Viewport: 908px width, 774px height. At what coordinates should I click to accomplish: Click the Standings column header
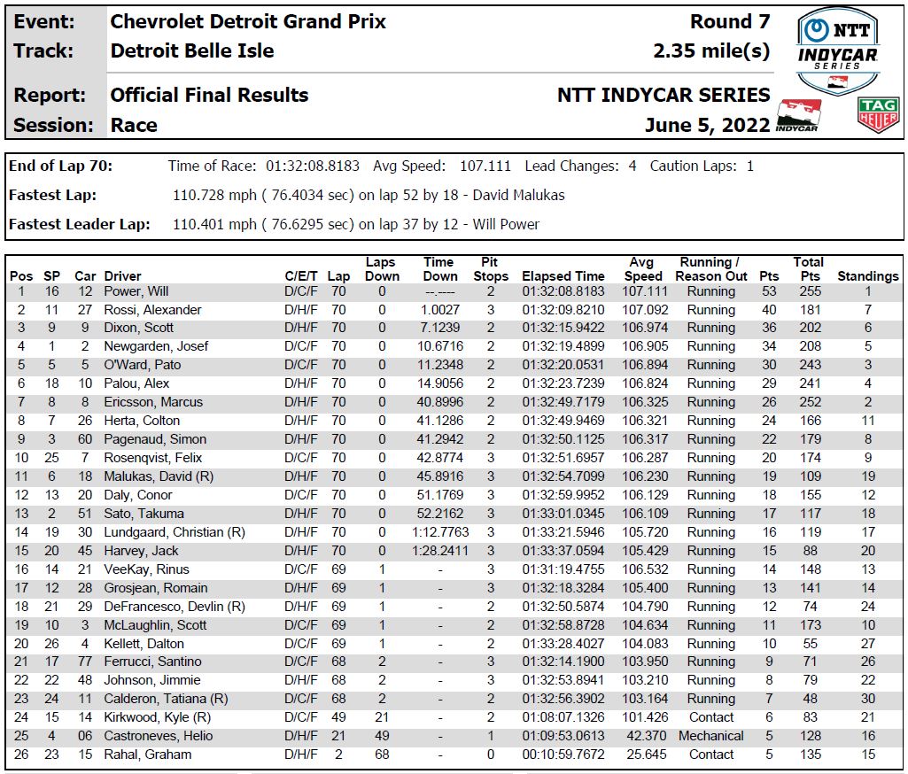[x=867, y=276]
